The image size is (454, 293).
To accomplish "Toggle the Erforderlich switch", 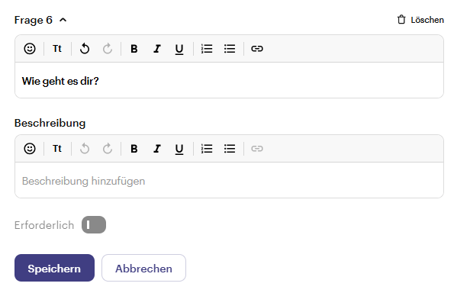I will [x=94, y=224].
